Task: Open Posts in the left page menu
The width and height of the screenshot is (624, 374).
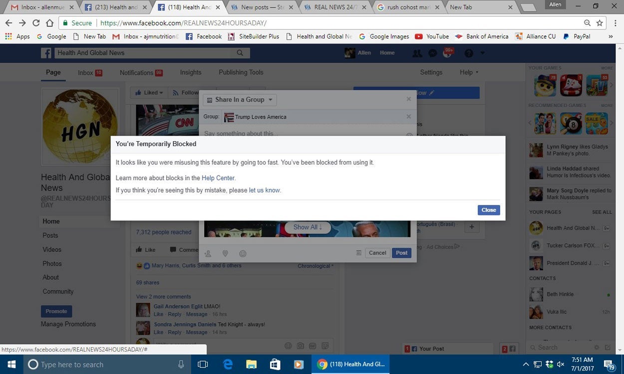Action: 50,235
